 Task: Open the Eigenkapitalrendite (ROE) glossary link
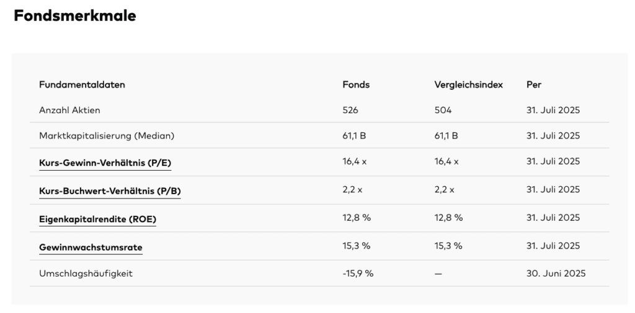97,219
